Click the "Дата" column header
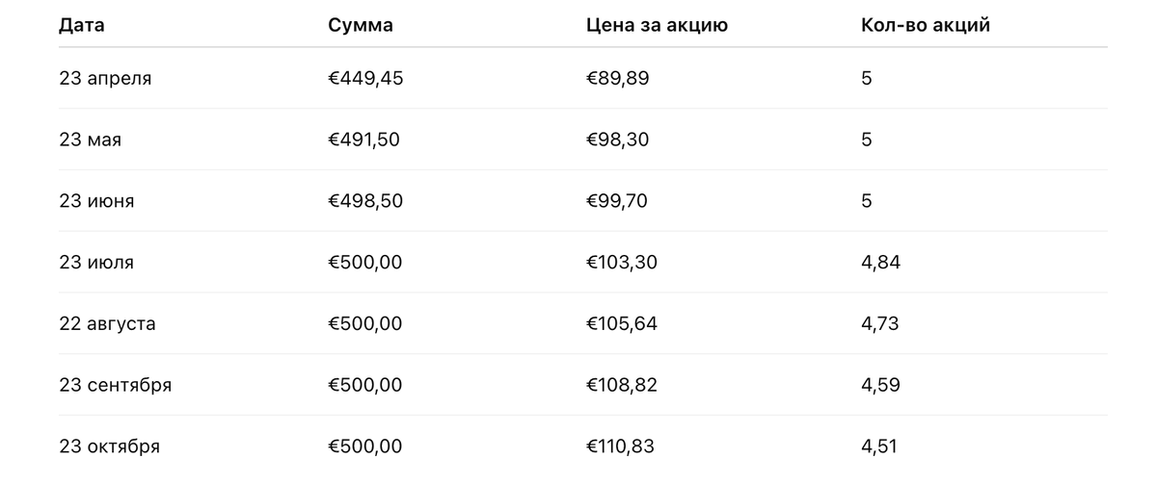 click(x=82, y=26)
